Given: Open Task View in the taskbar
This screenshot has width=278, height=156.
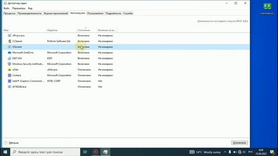Looking at the screenshot, I should 85,152.
